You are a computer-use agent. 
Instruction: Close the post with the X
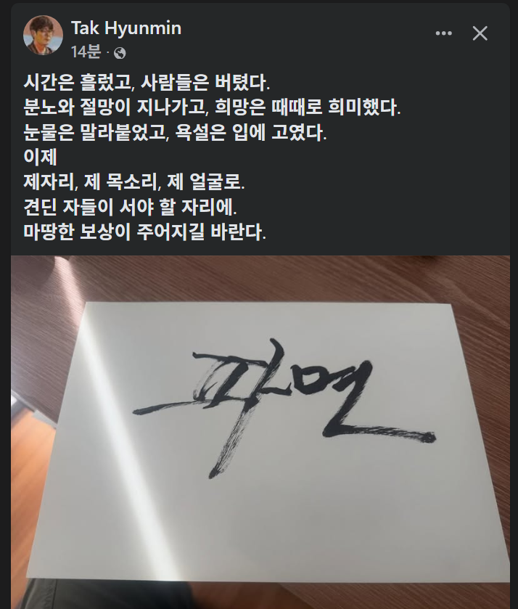point(480,33)
